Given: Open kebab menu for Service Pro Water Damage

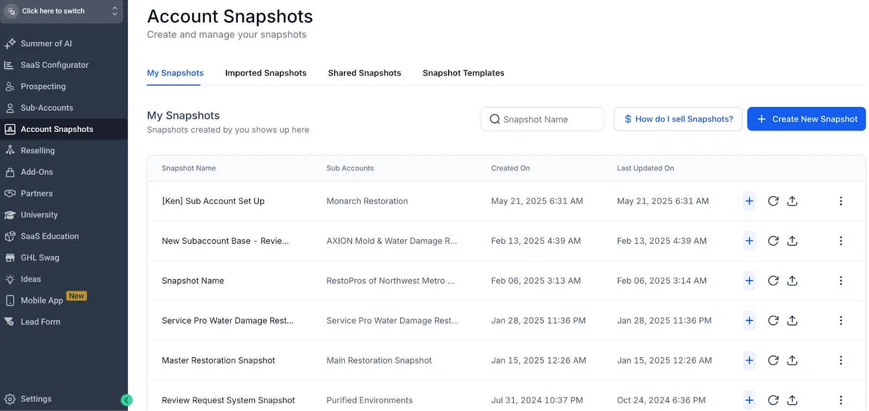Looking at the screenshot, I should [x=840, y=321].
